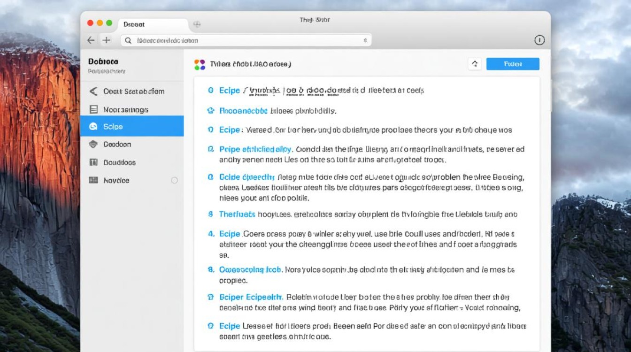631x352 pixels.
Task: Click the chevron icon of Oceit Ssat ob dfem
Action: click(93, 92)
